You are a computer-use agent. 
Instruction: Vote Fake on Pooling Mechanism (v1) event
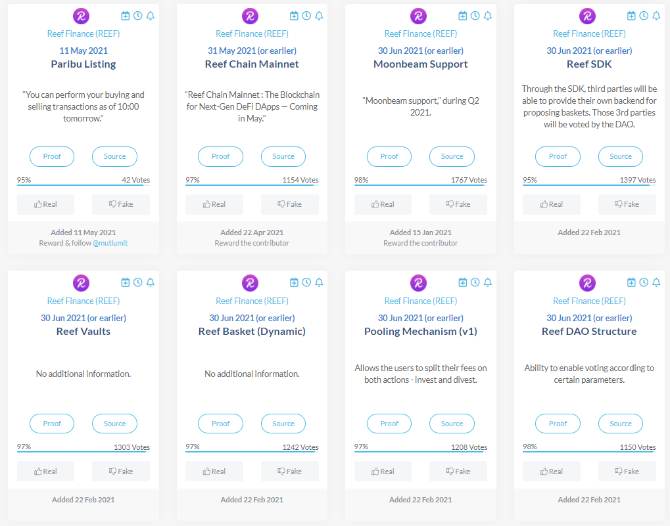(x=458, y=471)
